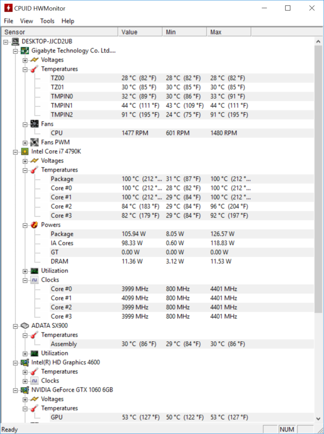Collapse the Powers node
The height and width of the screenshot is (434, 324).
pyautogui.click(x=25, y=225)
